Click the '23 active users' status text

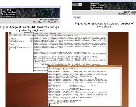tap(97, 7)
